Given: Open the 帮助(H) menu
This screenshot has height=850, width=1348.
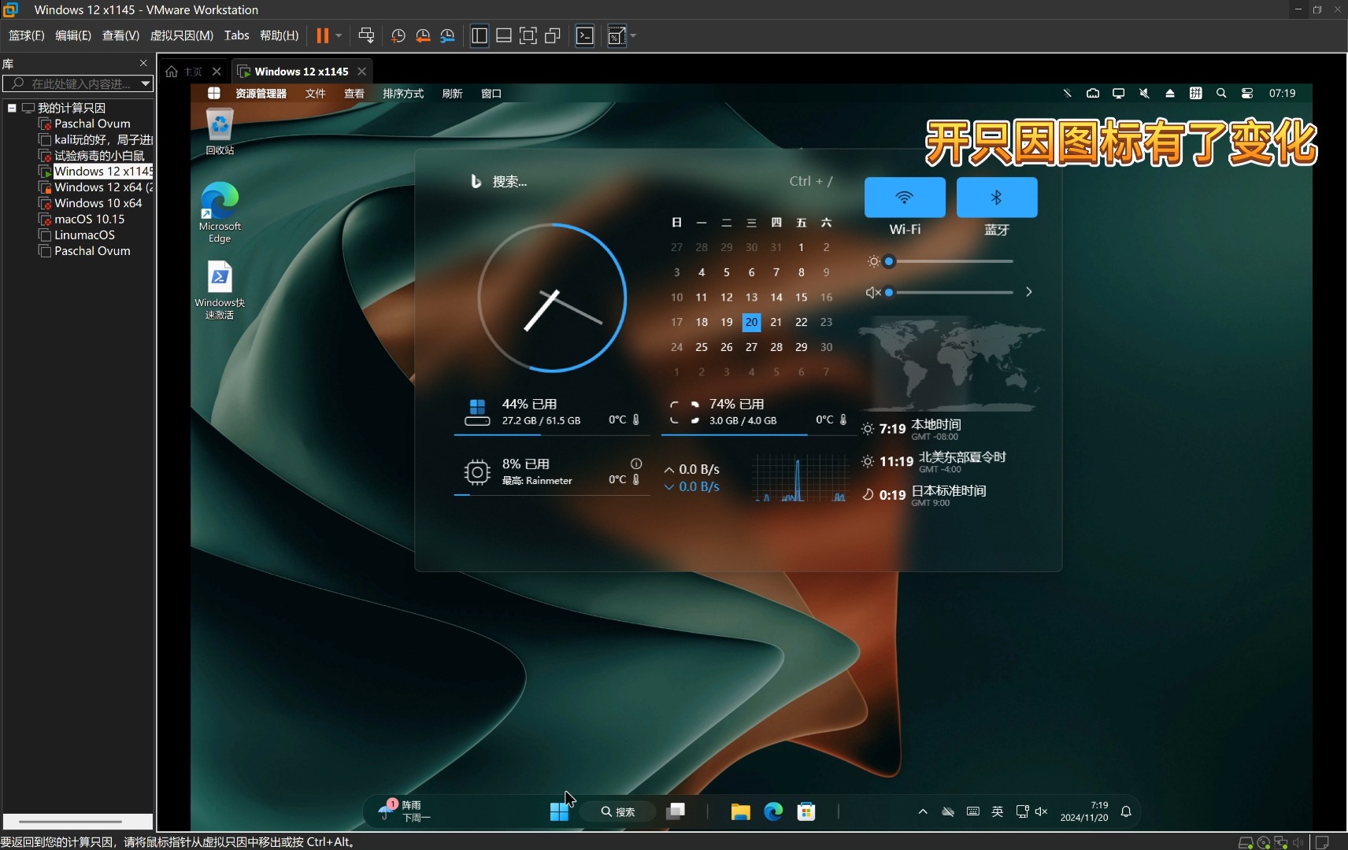Looking at the screenshot, I should [x=280, y=35].
